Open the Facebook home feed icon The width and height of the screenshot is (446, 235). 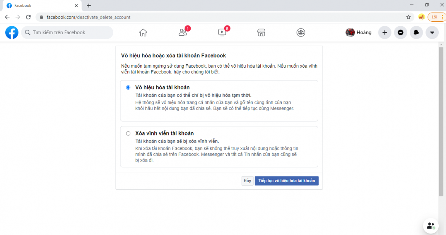pyautogui.click(x=143, y=32)
